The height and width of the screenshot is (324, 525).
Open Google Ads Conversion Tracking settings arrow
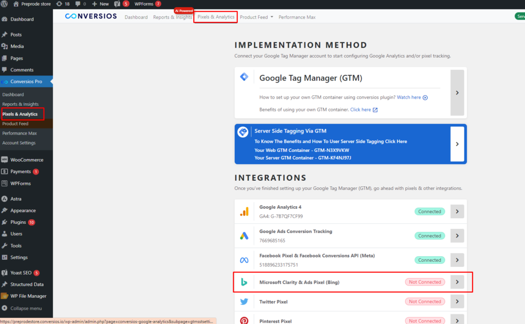457,236
